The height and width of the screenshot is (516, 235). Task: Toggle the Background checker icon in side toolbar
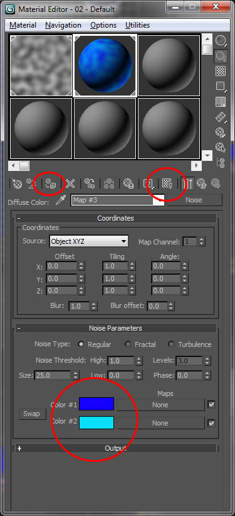pyautogui.click(x=220, y=71)
